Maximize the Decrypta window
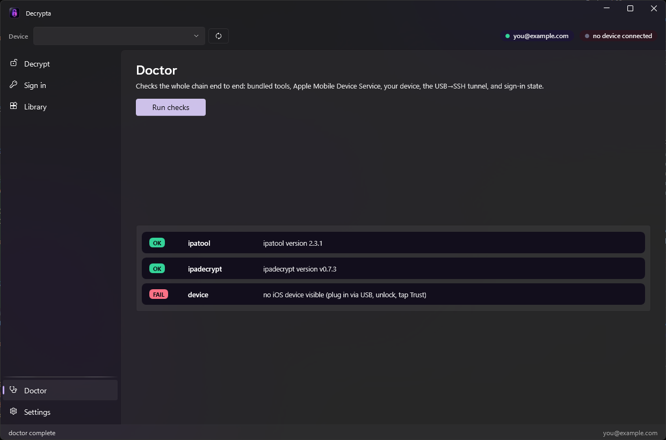Image resolution: width=666 pixels, height=440 pixels. [631, 8]
